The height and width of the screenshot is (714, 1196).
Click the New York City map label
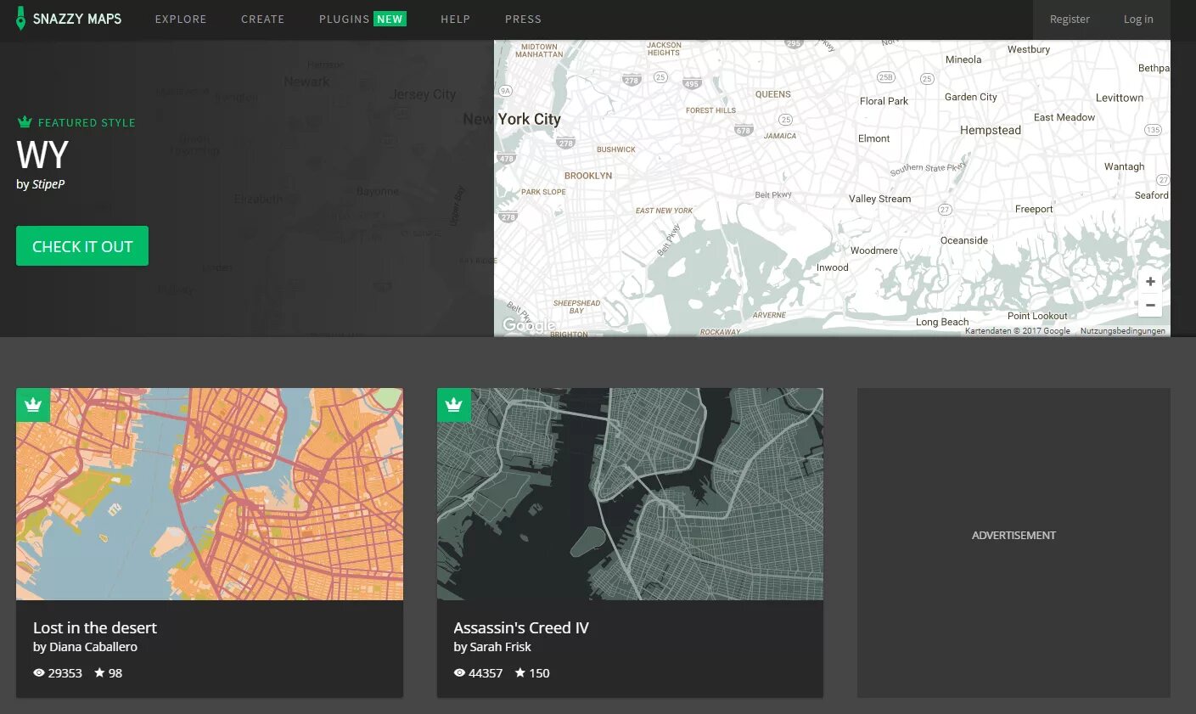click(x=512, y=119)
